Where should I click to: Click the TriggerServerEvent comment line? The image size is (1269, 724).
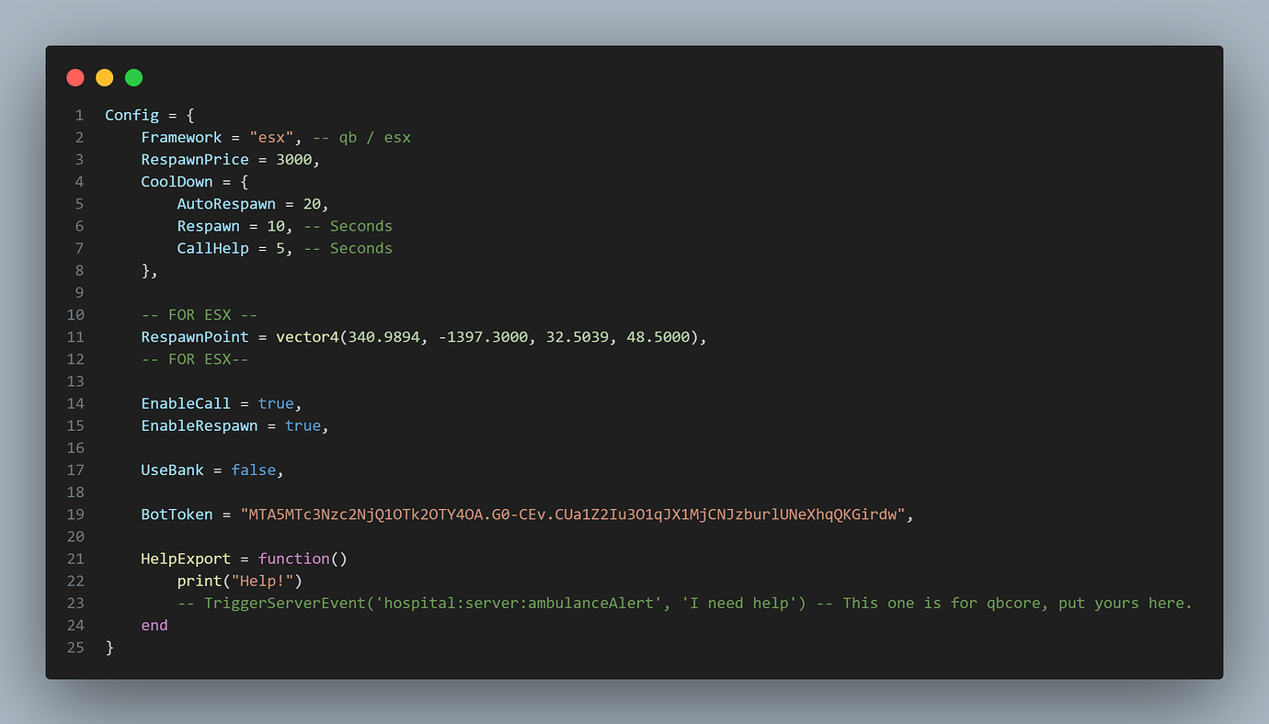tap(684, 604)
